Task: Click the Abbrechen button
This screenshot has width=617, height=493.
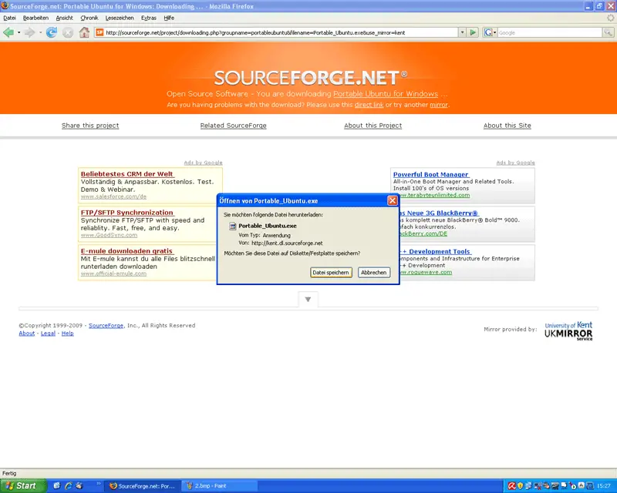Action: [x=374, y=273]
